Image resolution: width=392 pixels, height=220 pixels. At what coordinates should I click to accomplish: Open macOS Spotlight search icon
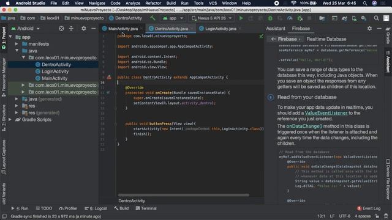coord(365,3)
